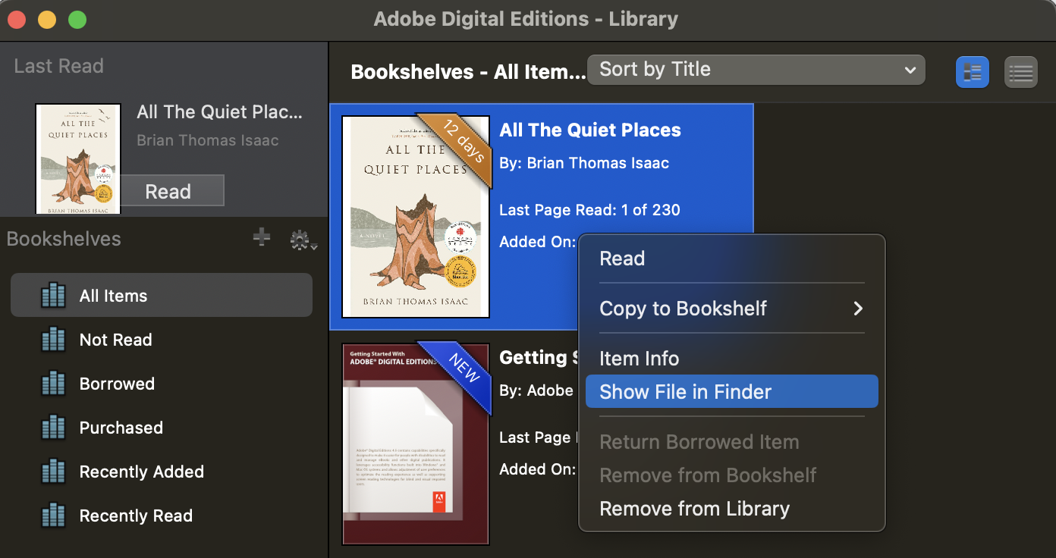Image resolution: width=1056 pixels, height=558 pixels.
Task: Select the Getting Started With Adobe cover
Action: (415, 444)
